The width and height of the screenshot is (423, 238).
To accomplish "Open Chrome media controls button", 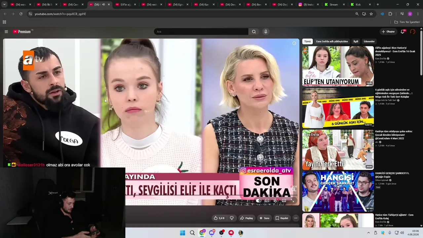I will click(x=402, y=14).
